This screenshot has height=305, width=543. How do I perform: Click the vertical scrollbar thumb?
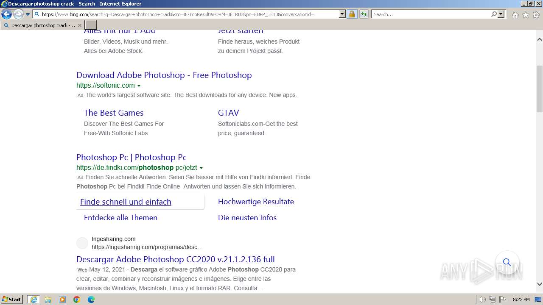[540, 88]
